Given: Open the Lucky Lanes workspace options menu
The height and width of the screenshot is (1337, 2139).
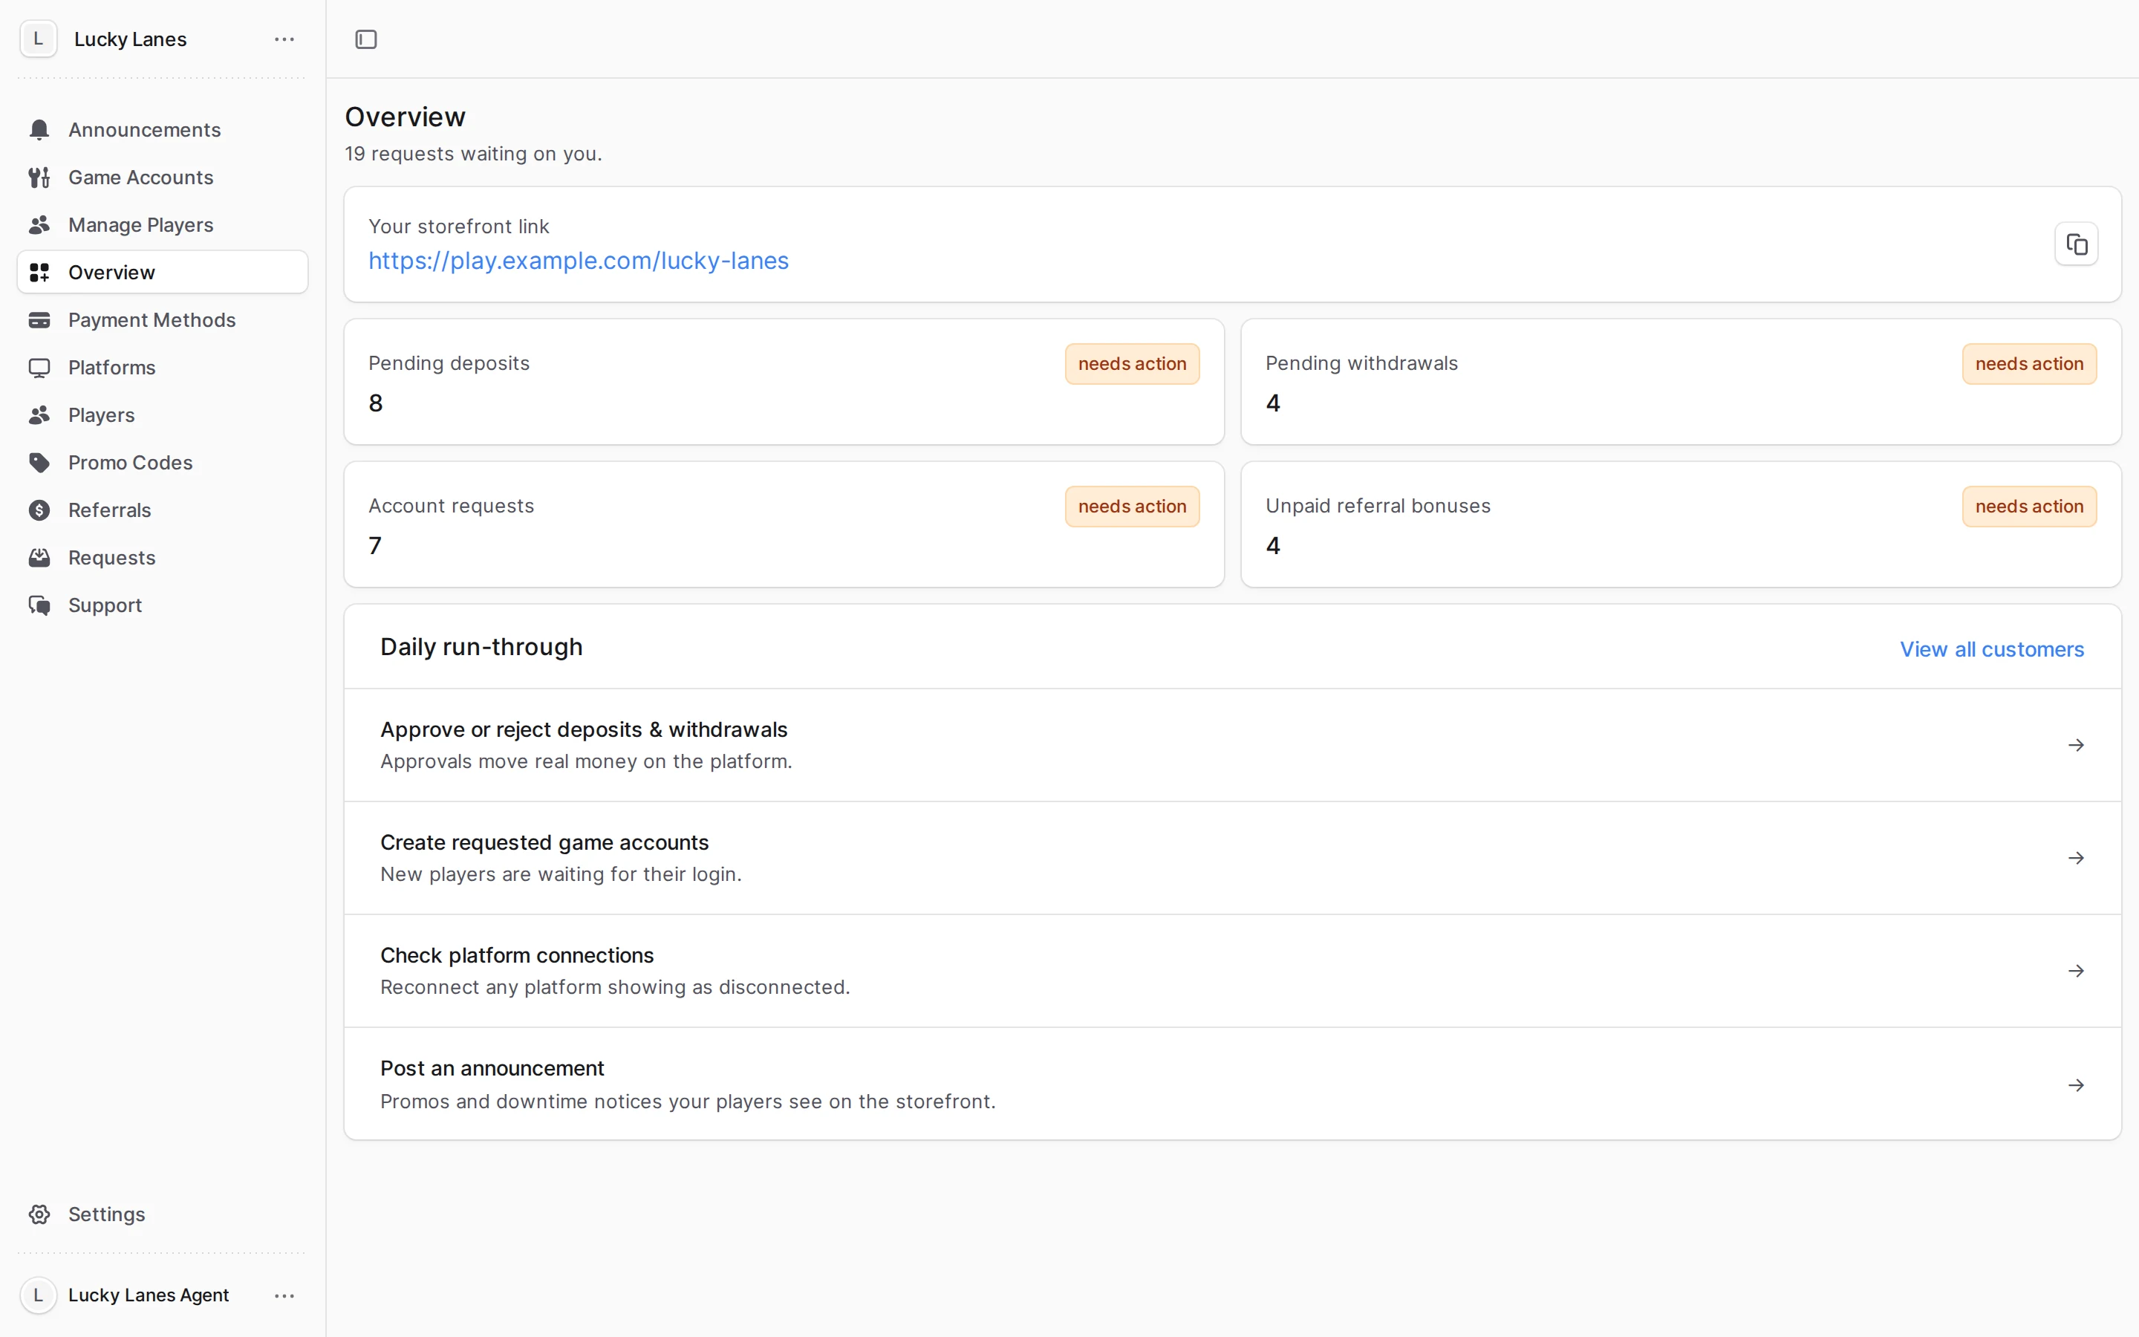Looking at the screenshot, I should pos(284,39).
